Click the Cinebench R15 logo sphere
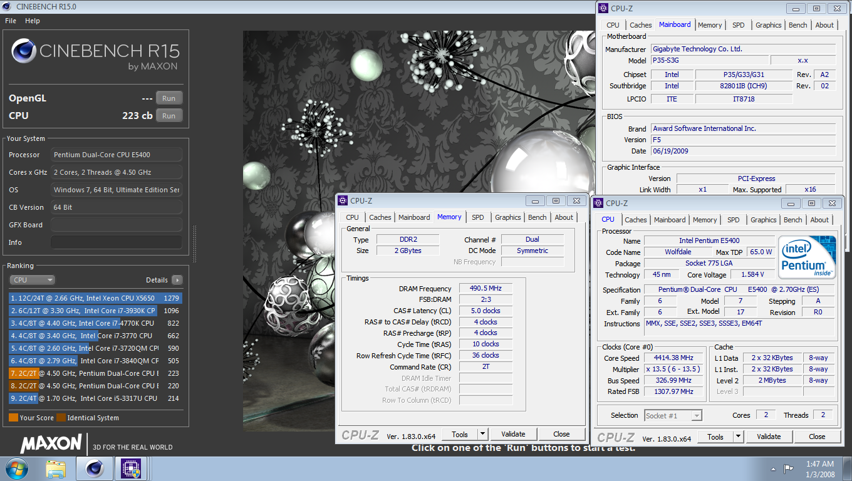The image size is (852, 481). click(x=23, y=51)
